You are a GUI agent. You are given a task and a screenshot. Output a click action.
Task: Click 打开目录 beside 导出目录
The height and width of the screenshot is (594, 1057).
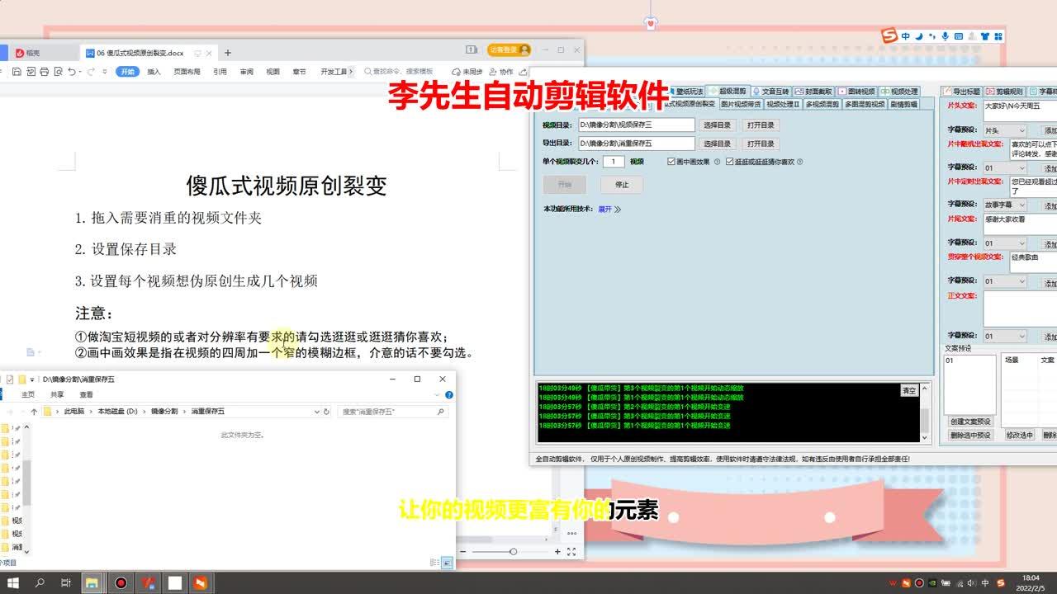coord(760,144)
